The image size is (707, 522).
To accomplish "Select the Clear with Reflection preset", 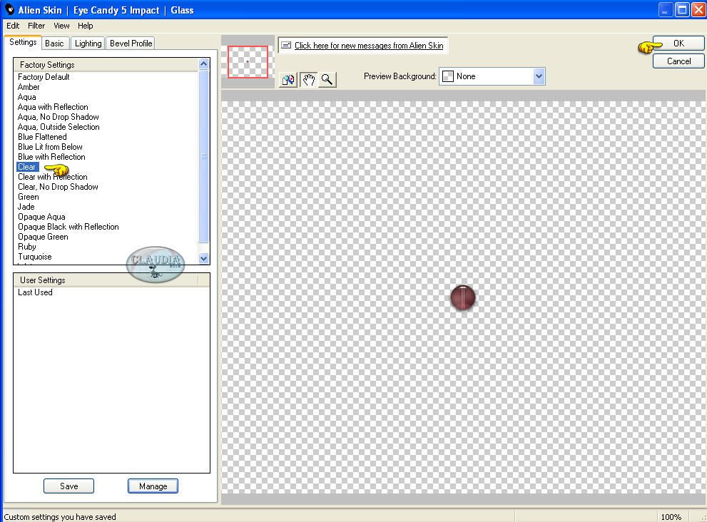I will [52, 177].
